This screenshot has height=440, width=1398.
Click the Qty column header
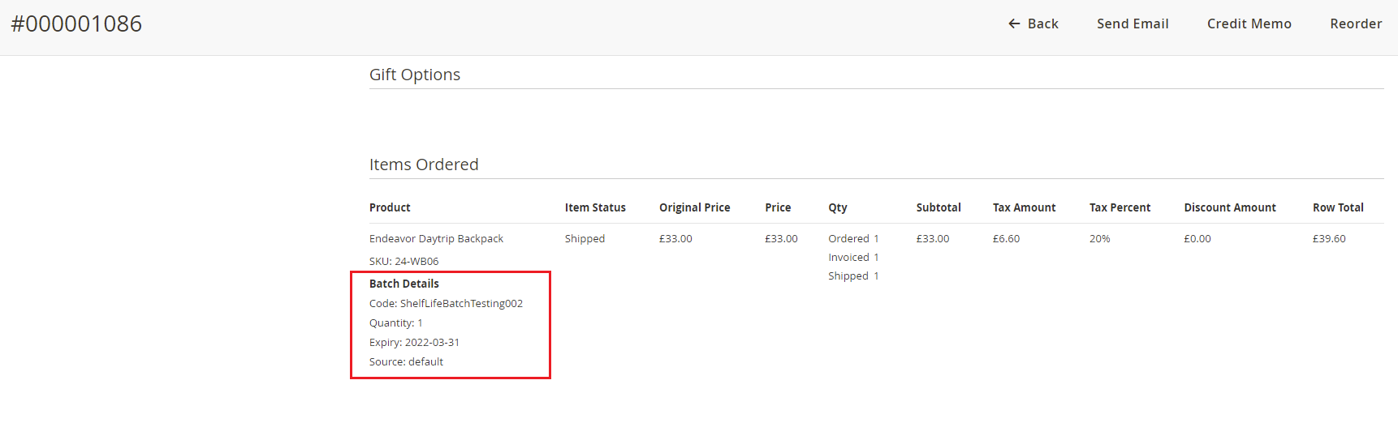(x=837, y=207)
